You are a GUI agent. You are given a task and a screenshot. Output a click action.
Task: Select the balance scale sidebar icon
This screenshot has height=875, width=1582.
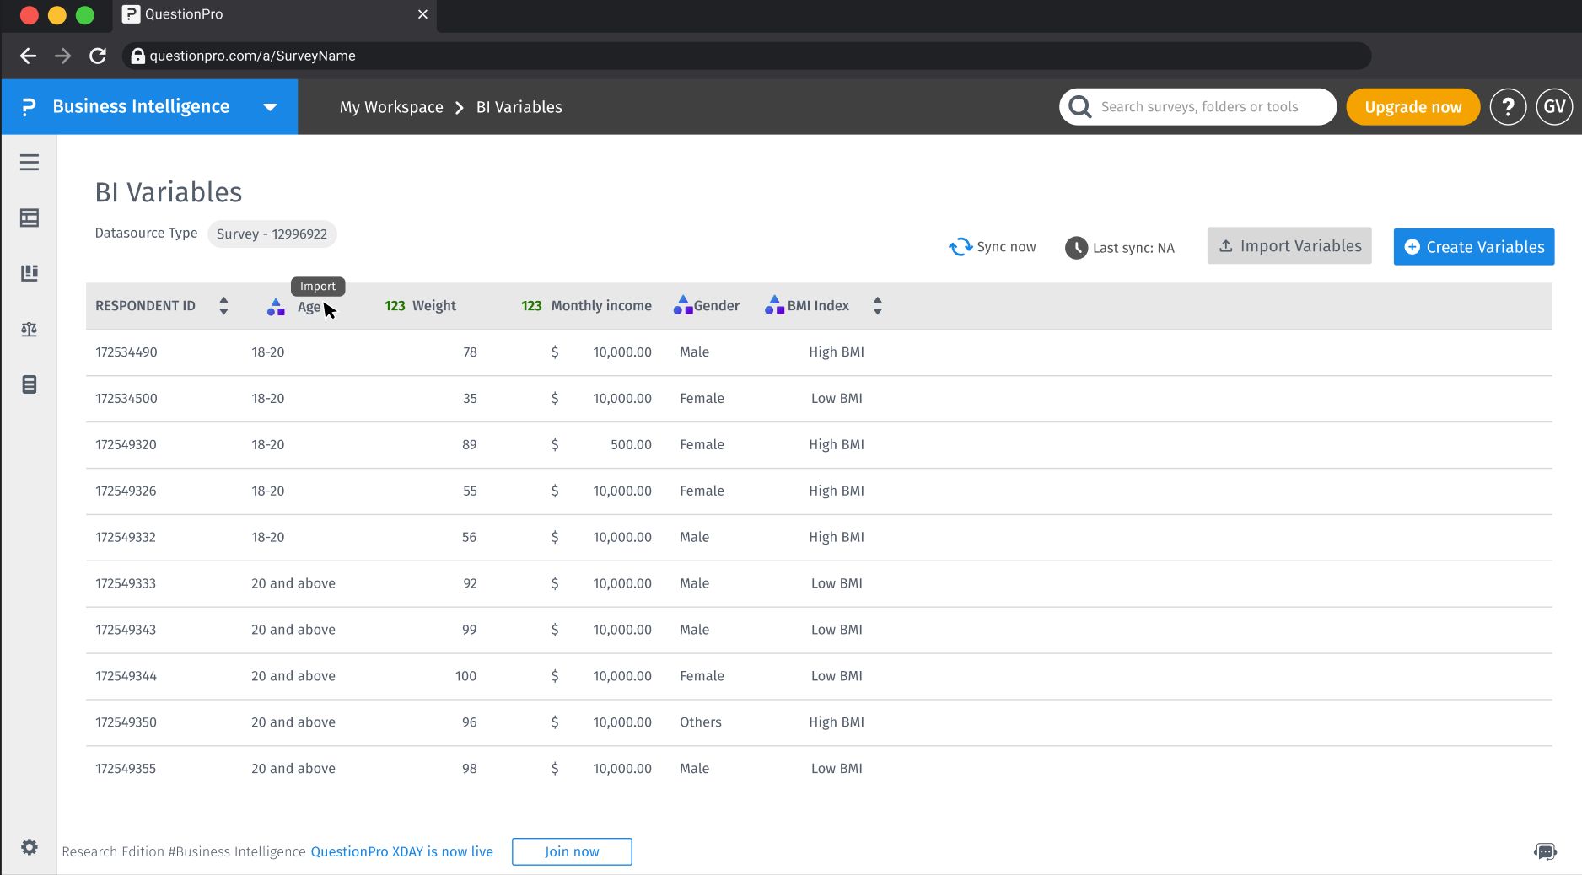(x=30, y=330)
